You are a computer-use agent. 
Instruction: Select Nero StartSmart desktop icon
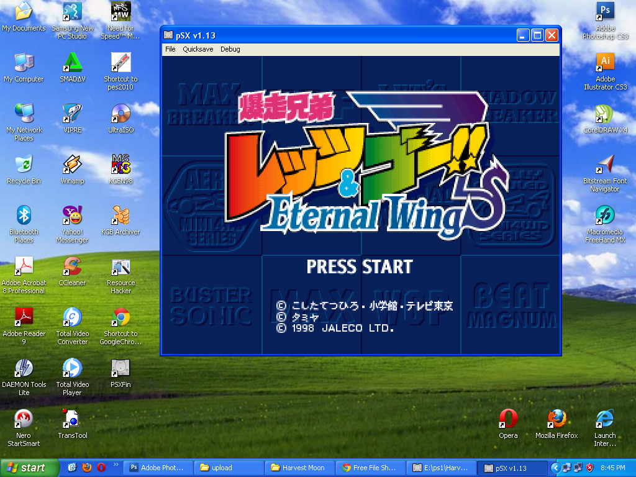click(x=24, y=427)
